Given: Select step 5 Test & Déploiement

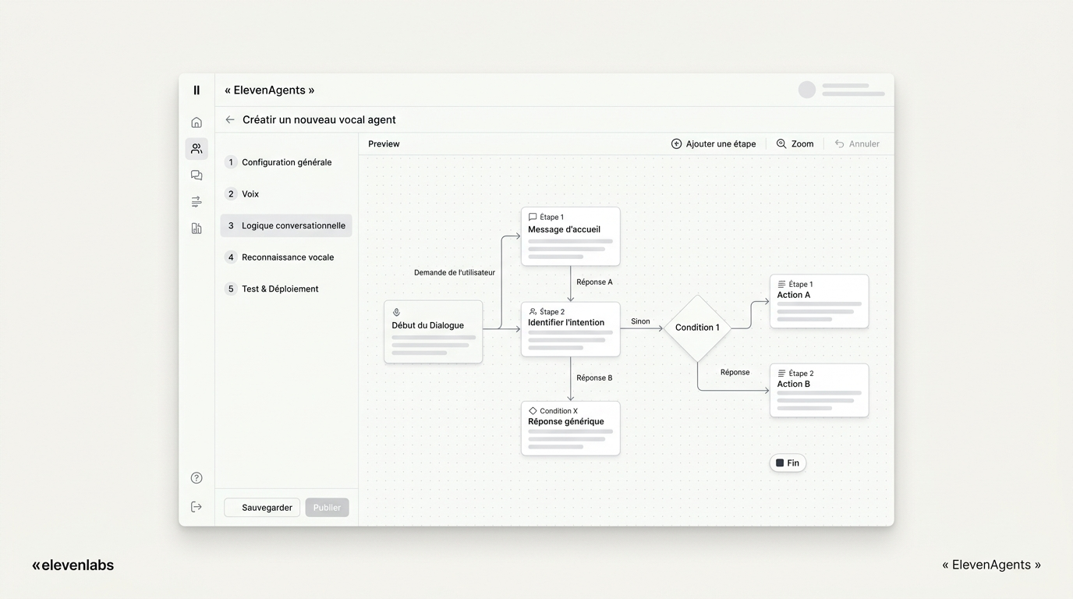Looking at the screenshot, I should pos(286,289).
